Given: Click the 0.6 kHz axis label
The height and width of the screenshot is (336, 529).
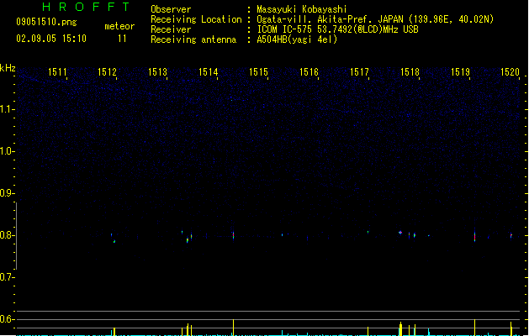Looking at the screenshot, I should tap(7, 319).
